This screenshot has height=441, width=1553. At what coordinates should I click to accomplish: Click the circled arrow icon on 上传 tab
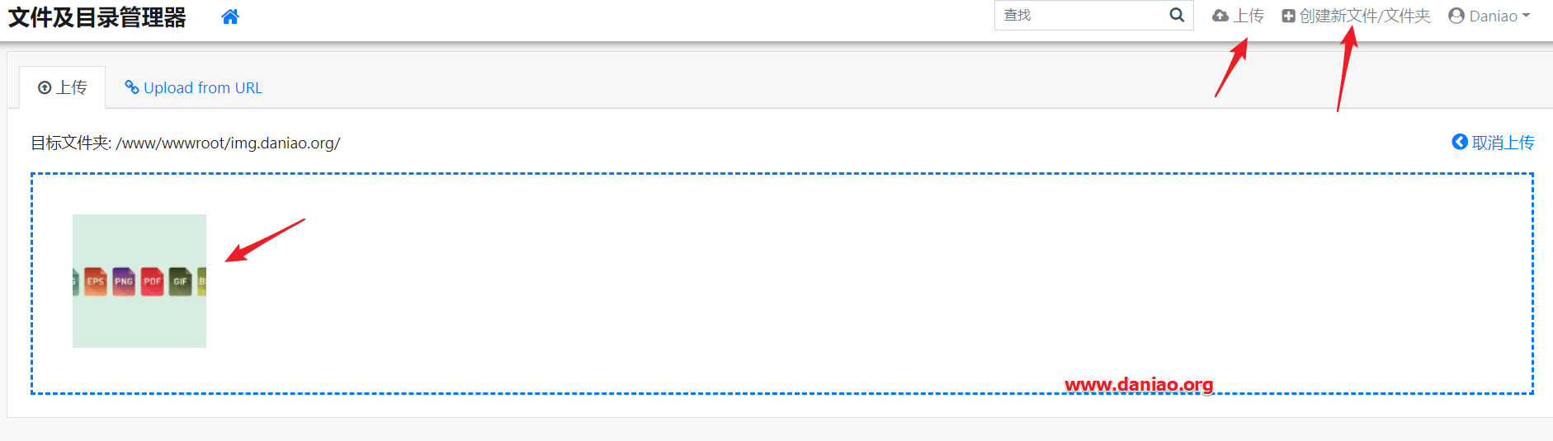pyautogui.click(x=45, y=87)
